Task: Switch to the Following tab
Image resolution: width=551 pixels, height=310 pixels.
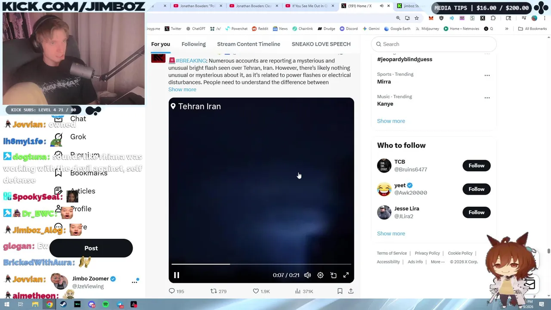Action: 193,44
